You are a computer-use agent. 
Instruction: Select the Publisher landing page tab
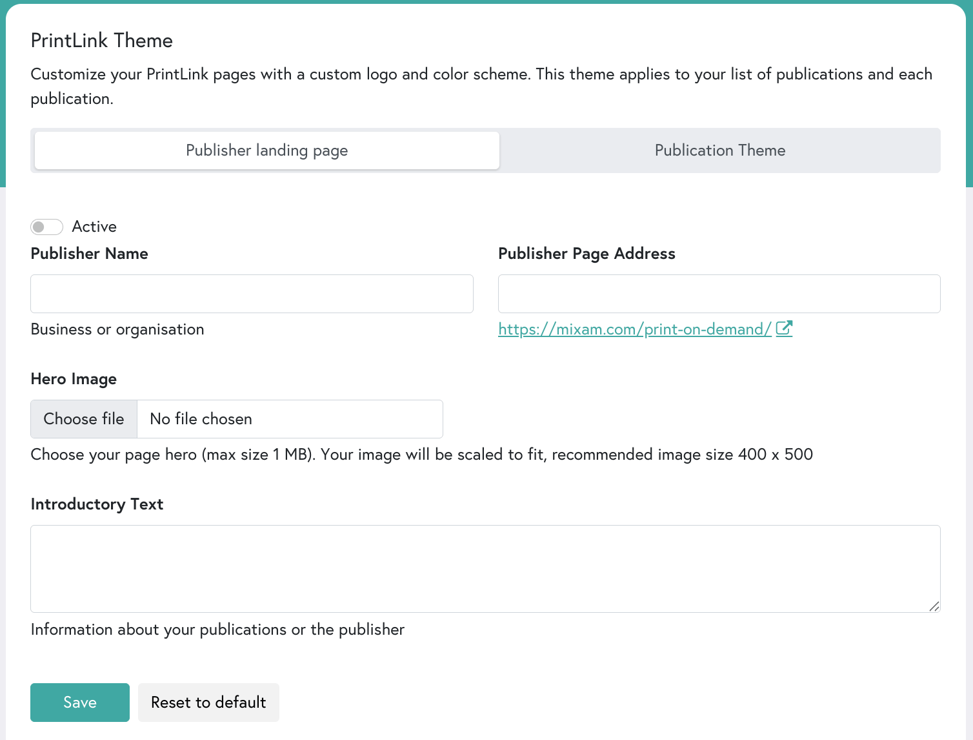point(266,150)
